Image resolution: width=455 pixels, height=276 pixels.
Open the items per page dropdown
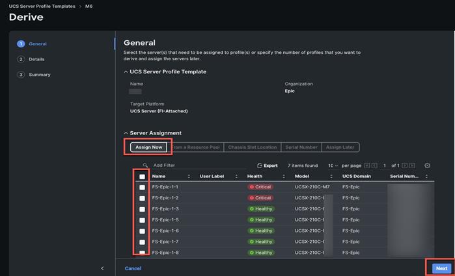point(333,166)
